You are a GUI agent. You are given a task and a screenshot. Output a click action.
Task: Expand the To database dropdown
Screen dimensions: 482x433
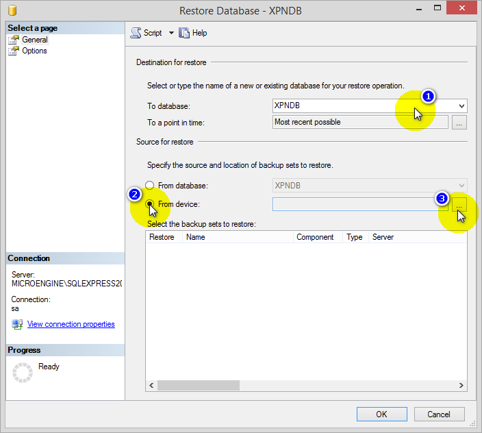[462, 106]
